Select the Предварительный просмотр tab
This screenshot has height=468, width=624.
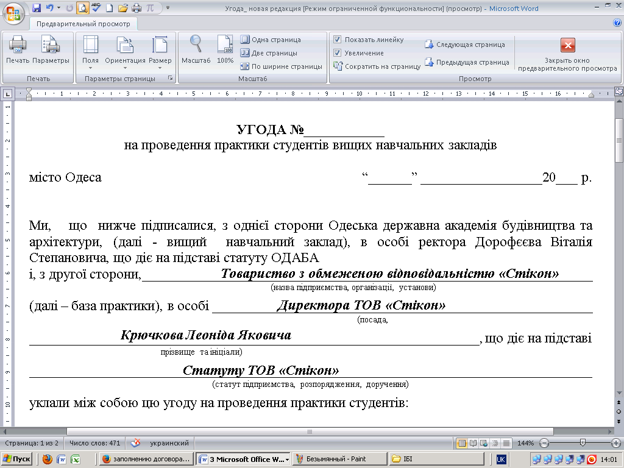pos(83,24)
